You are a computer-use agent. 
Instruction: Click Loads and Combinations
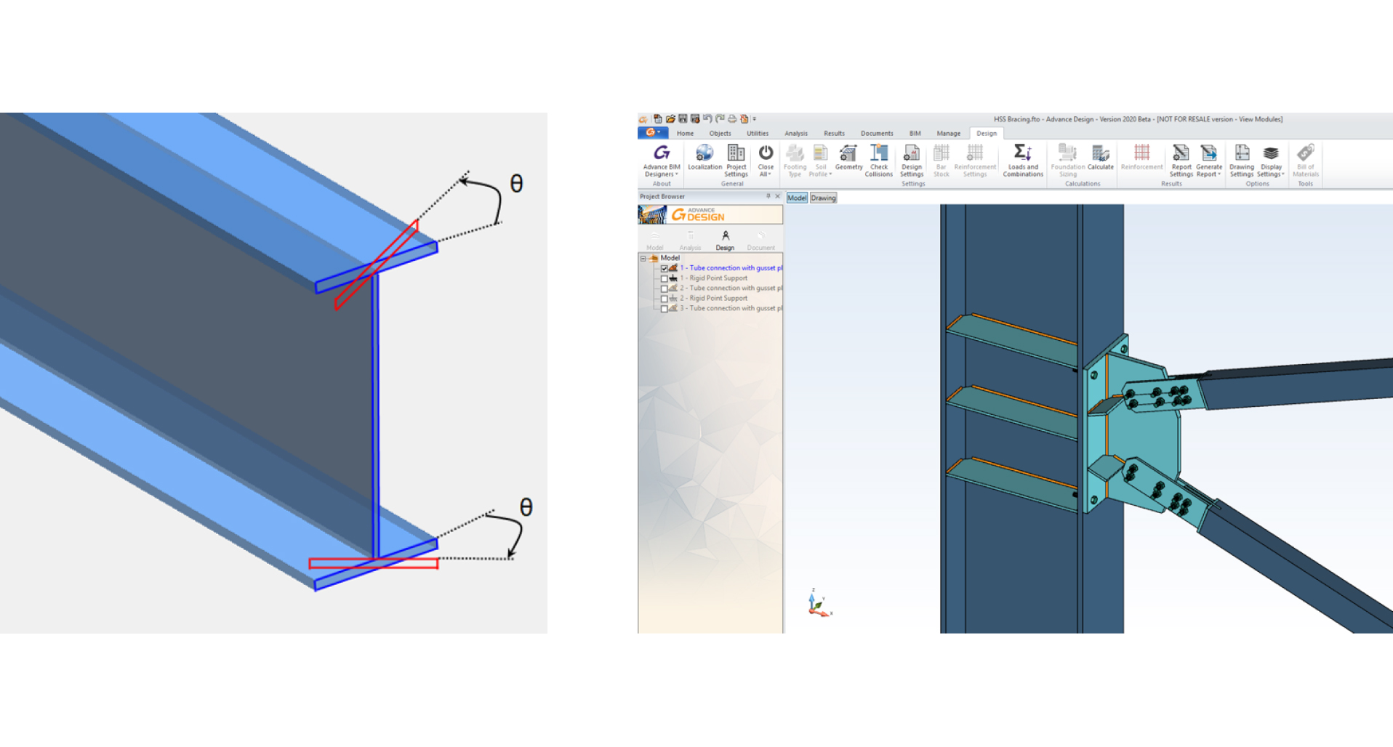[1022, 158]
